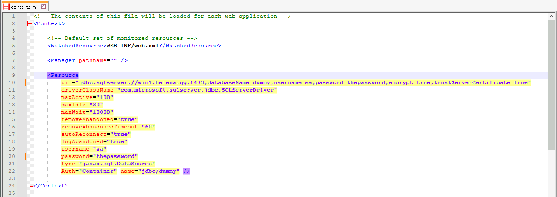Place cursor on password="thepassword" on line 20
The width and height of the screenshot is (557, 197).
coord(99,156)
